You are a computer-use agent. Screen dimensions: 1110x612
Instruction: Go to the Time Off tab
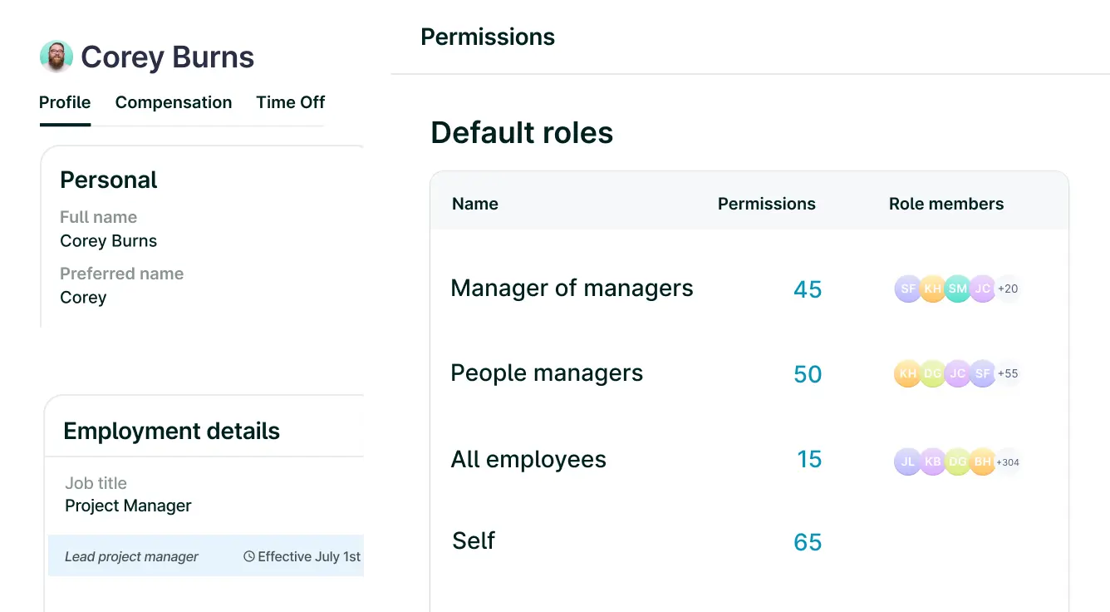tap(290, 102)
